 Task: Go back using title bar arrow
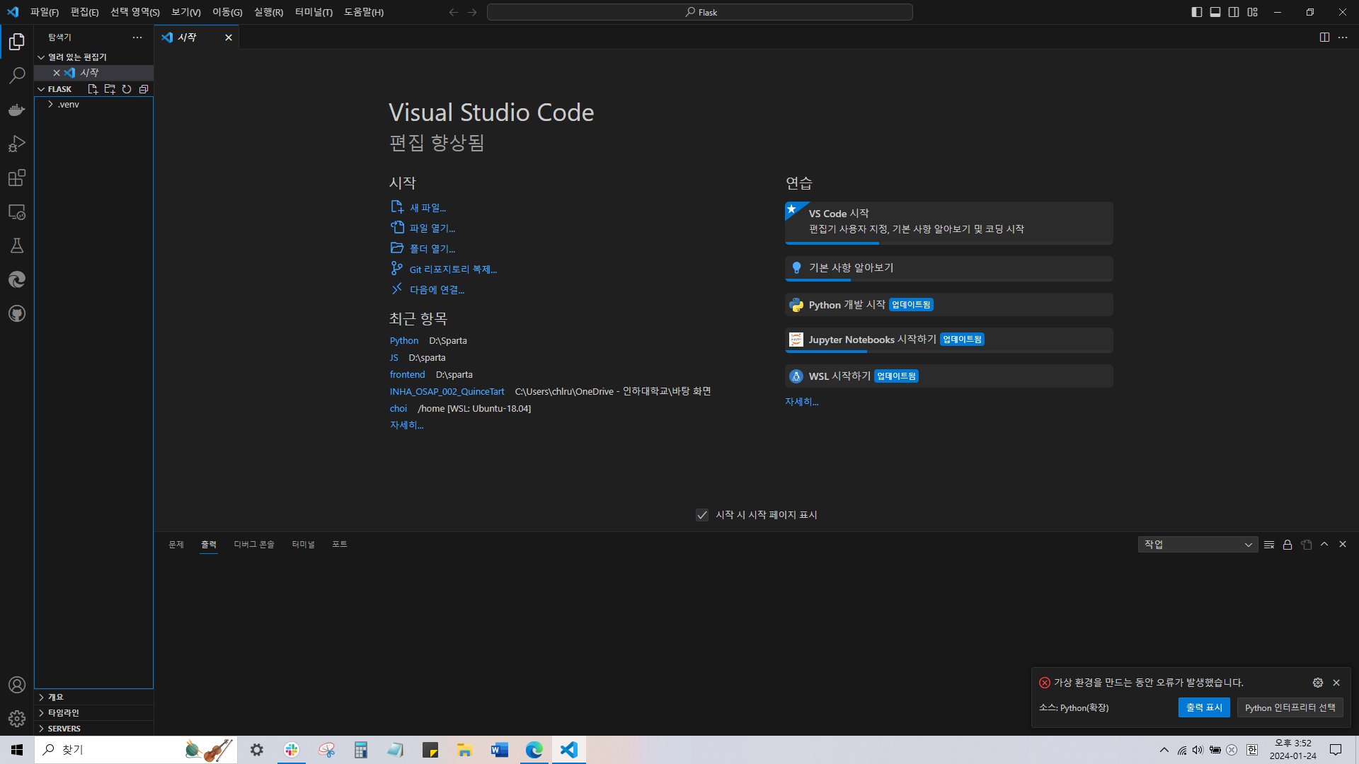(x=454, y=12)
